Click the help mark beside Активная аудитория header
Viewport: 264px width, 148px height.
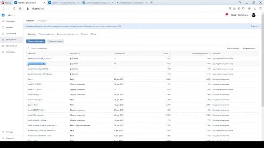pos(210,53)
